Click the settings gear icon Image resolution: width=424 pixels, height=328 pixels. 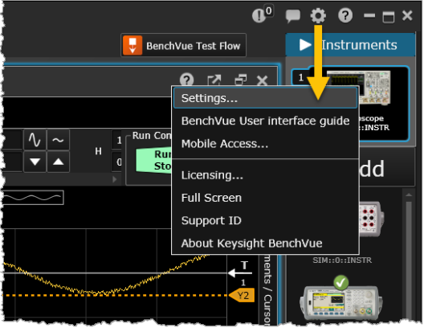click(318, 15)
